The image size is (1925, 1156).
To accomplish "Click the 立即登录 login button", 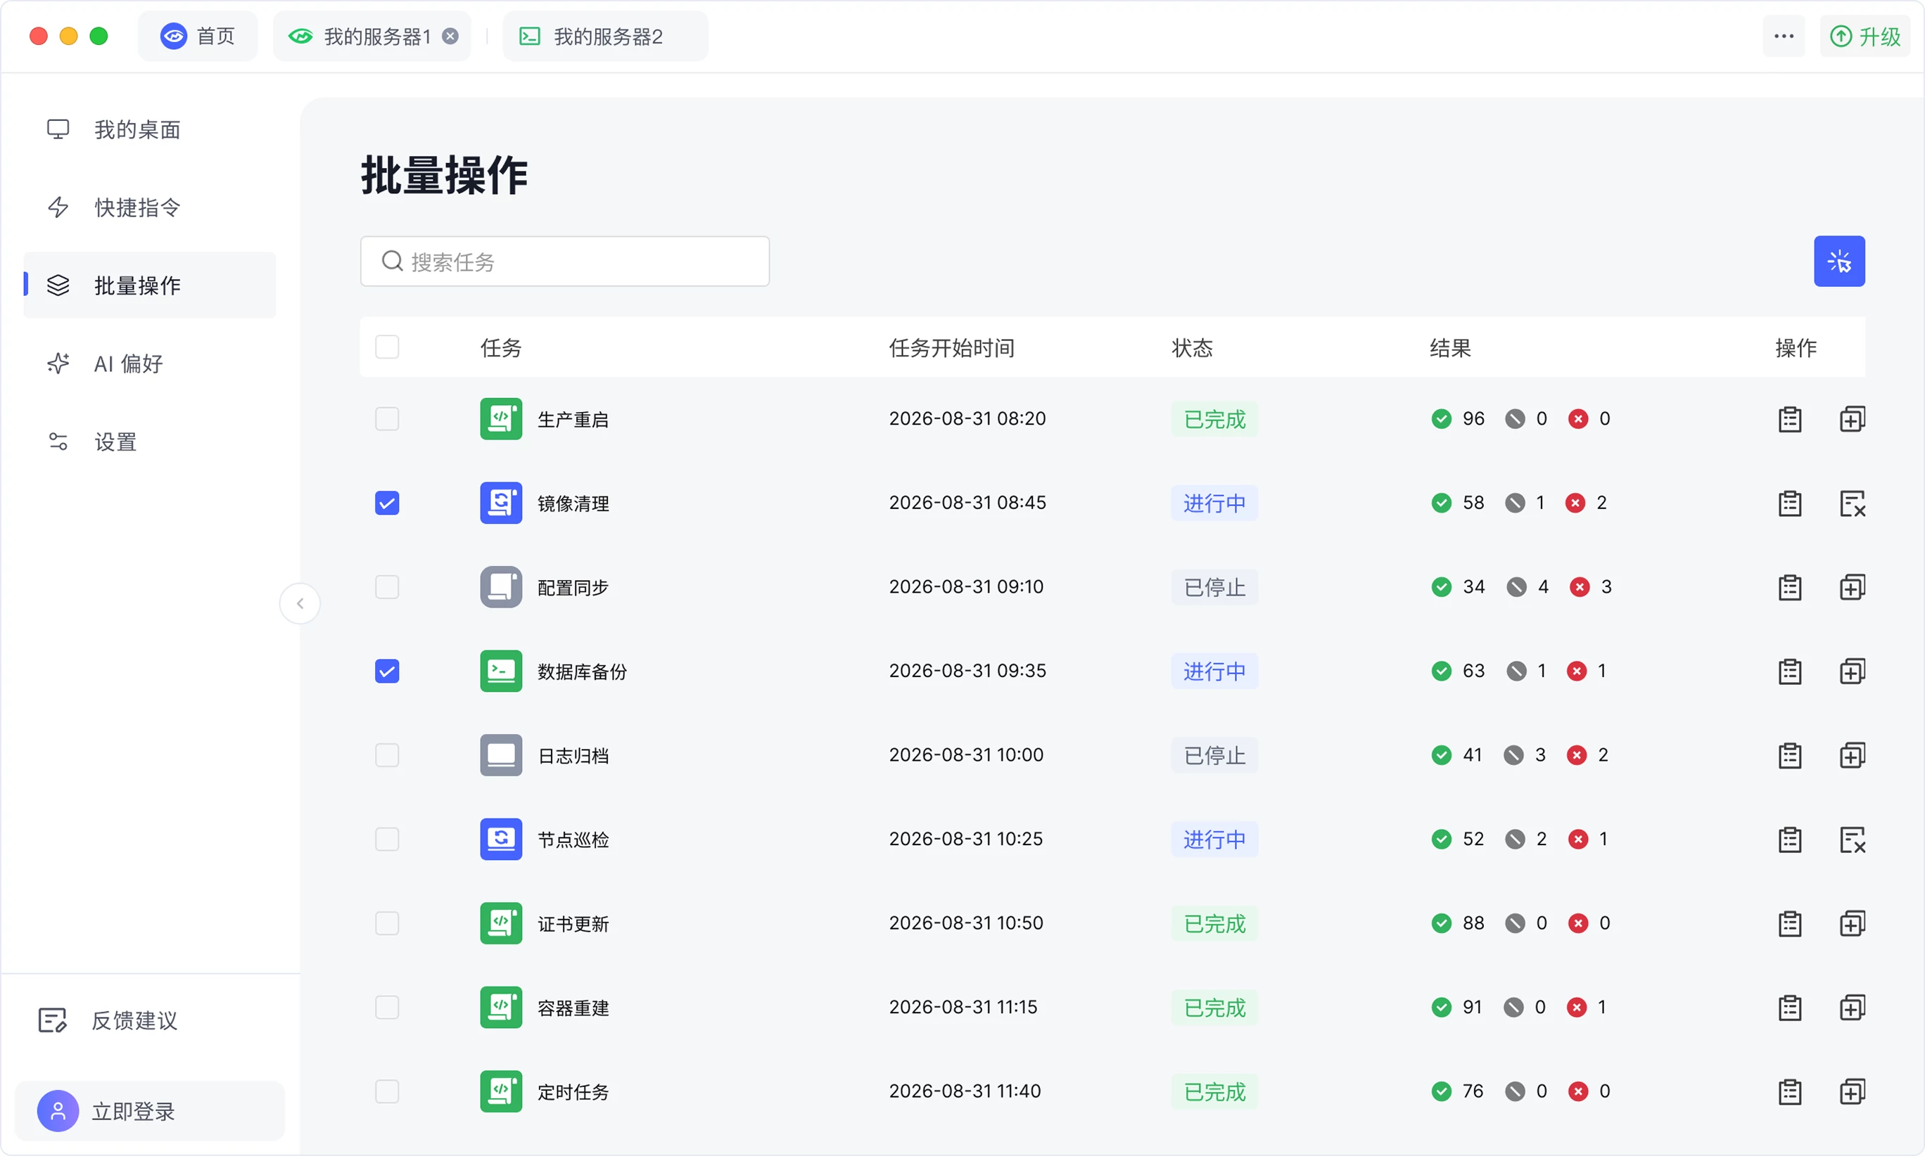I will (x=150, y=1111).
